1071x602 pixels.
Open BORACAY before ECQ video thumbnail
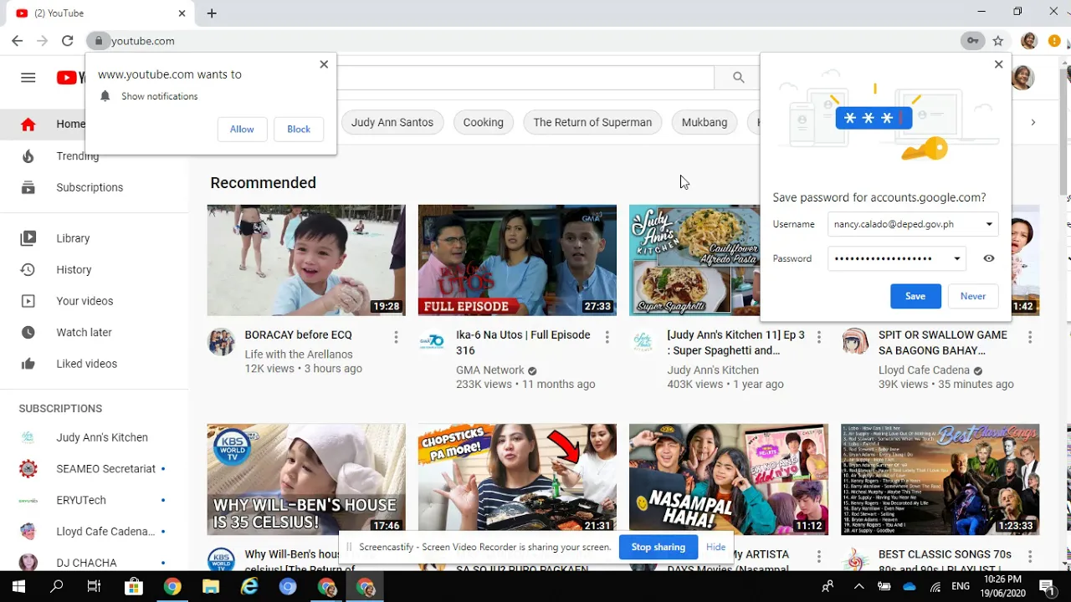[306, 260]
